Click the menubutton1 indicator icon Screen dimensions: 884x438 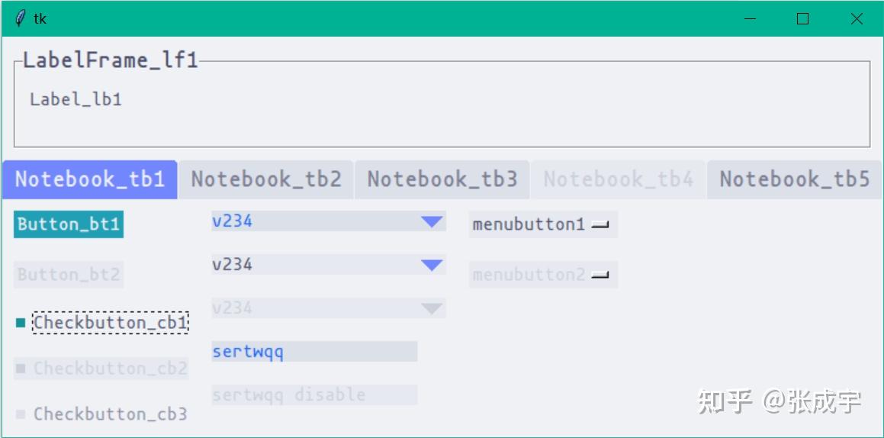pos(600,224)
